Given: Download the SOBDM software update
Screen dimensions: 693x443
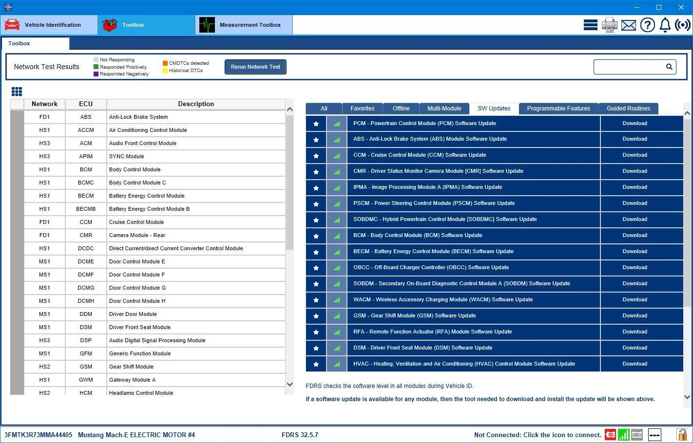Looking at the screenshot, I should 635,284.
